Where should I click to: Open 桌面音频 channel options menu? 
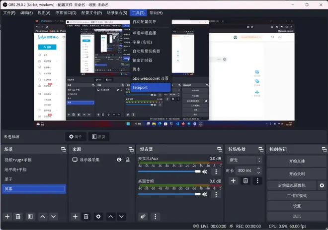216,194
